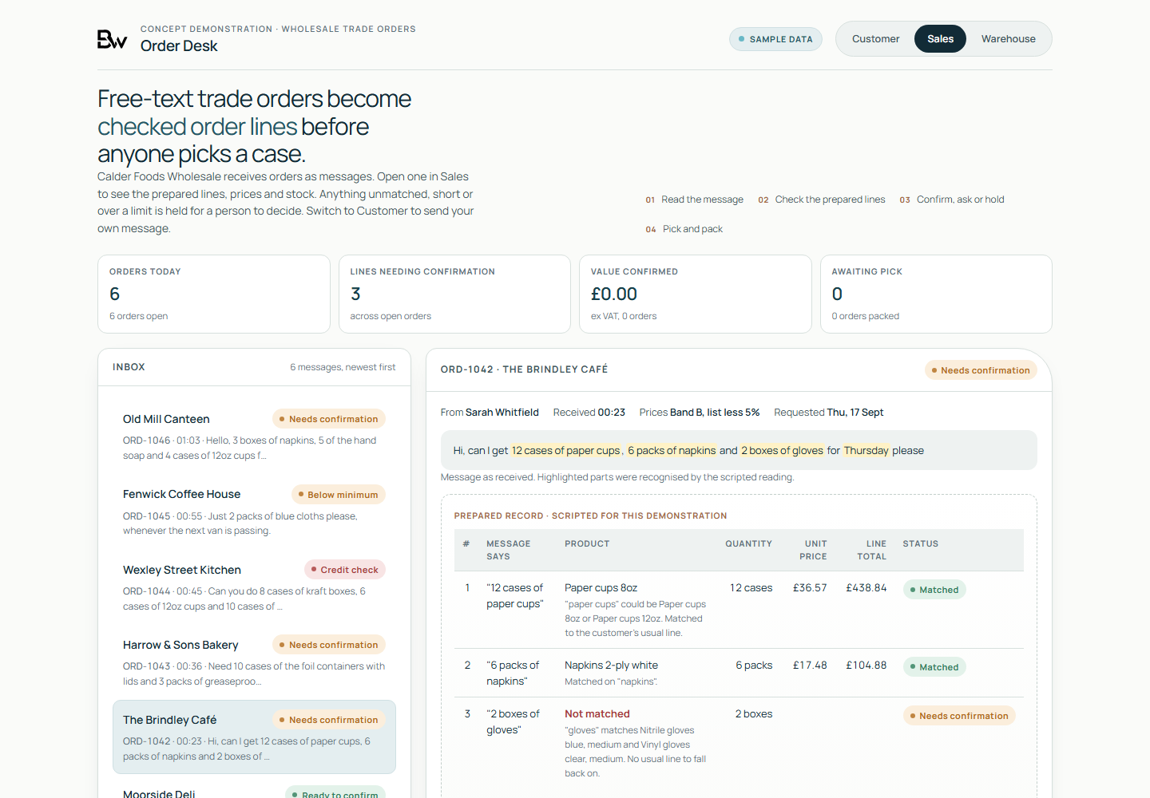Select The Brindley Café inbox message
The image size is (1150, 798).
pos(254,737)
